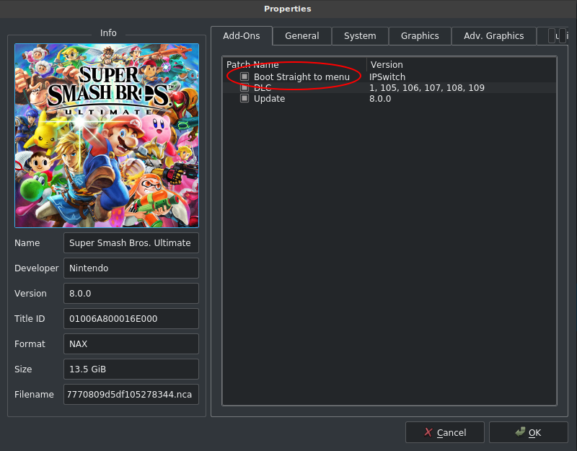Click the Title ID field
The width and height of the screenshot is (577, 451).
[131, 319]
